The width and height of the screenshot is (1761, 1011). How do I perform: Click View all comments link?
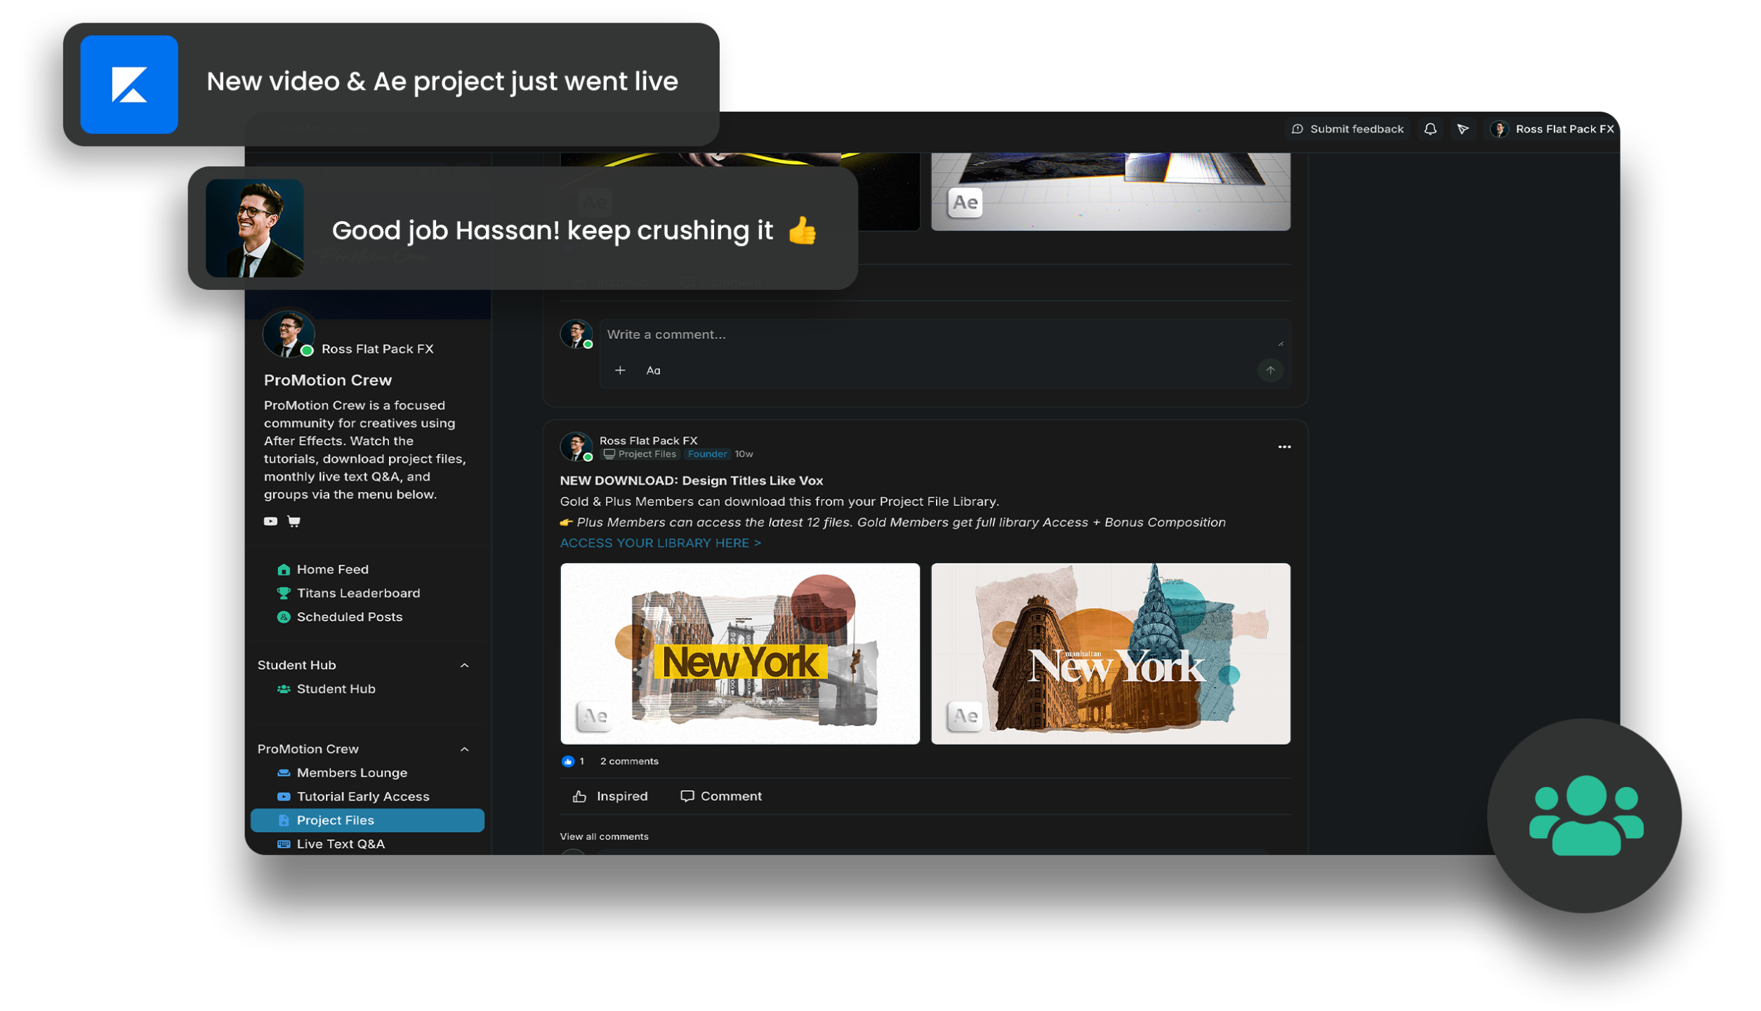pyautogui.click(x=604, y=836)
